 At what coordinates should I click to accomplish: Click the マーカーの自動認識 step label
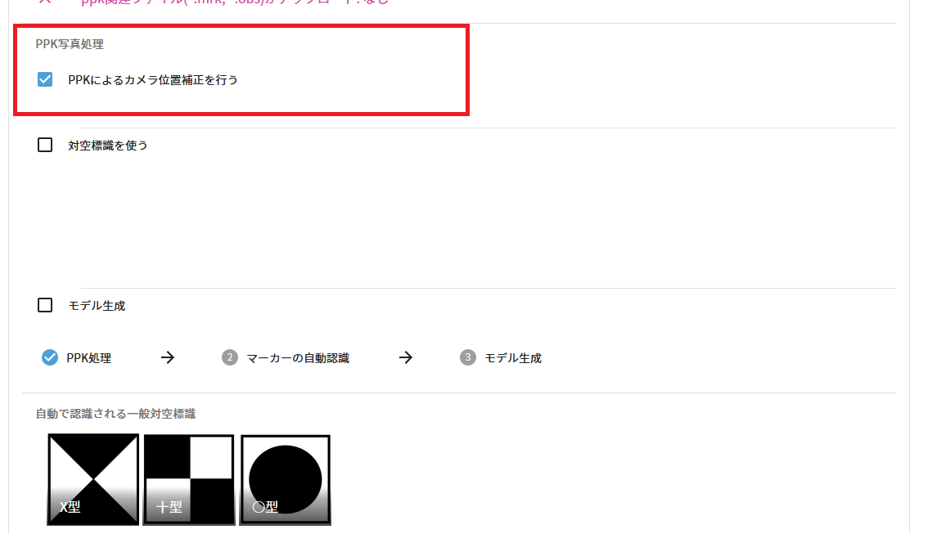tap(298, 358)
